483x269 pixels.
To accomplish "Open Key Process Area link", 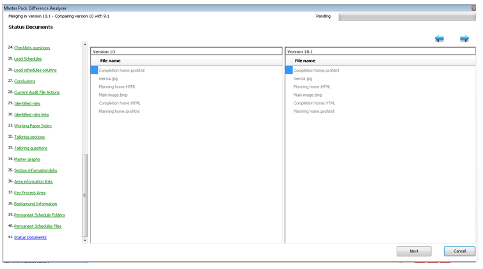I will [29, 193].
